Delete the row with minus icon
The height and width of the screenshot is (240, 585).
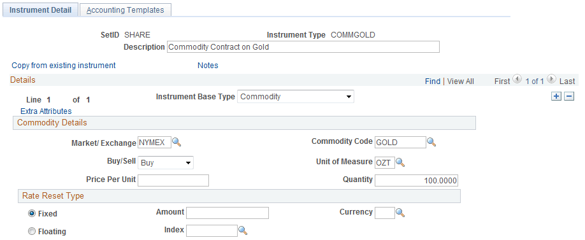point(569,96)
